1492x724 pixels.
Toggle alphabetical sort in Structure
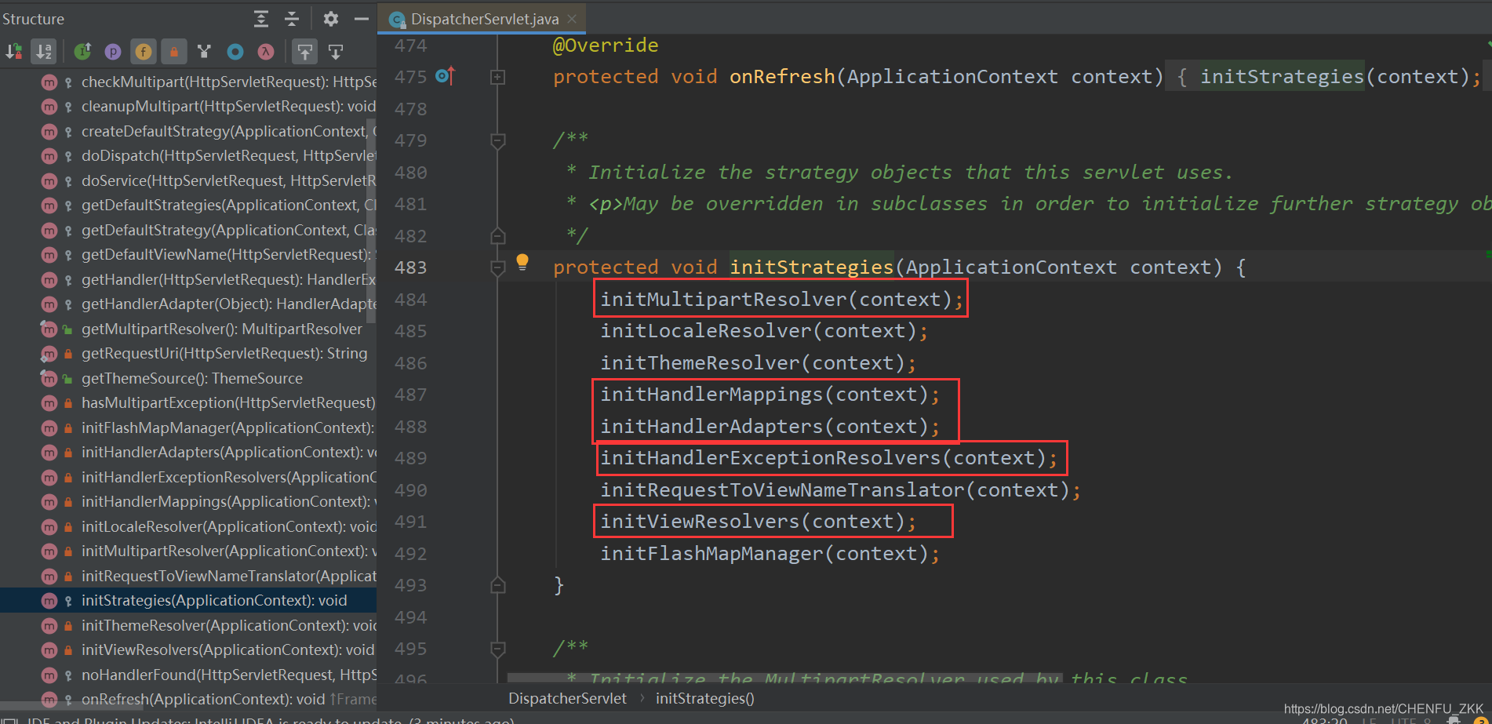point(44,52)
